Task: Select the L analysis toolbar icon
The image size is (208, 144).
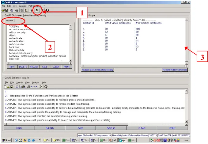Action: (26, 10)
